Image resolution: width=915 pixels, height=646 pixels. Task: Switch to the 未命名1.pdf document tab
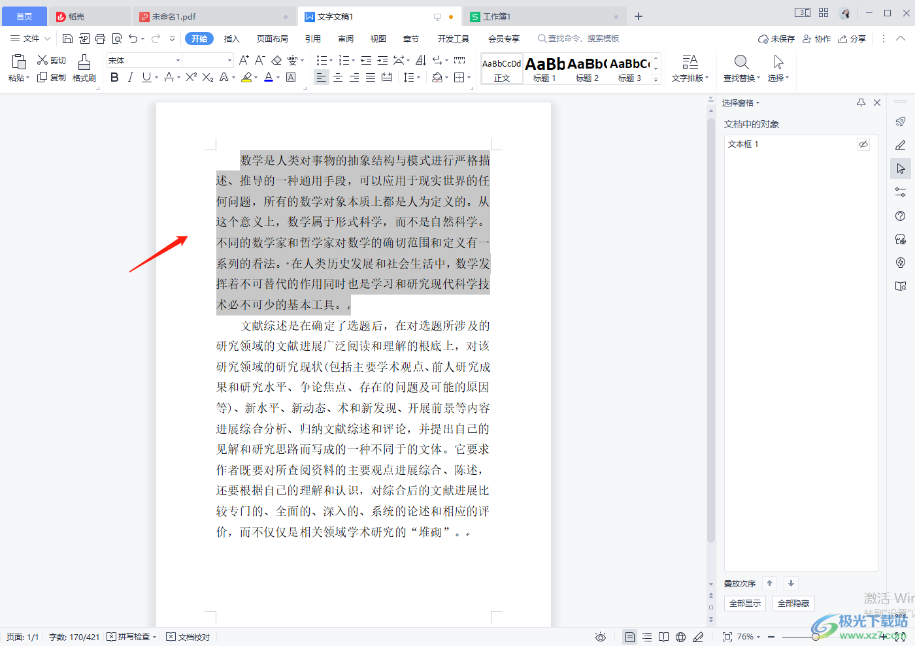pyautogui.click(x=214, y=16)
